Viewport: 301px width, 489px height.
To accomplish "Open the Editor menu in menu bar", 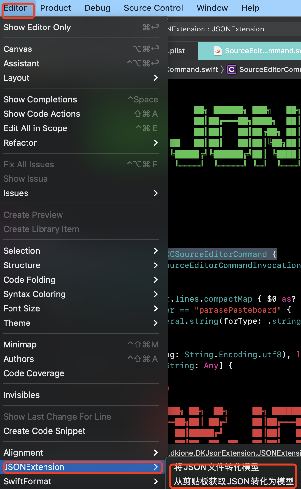I will [15, 8].
